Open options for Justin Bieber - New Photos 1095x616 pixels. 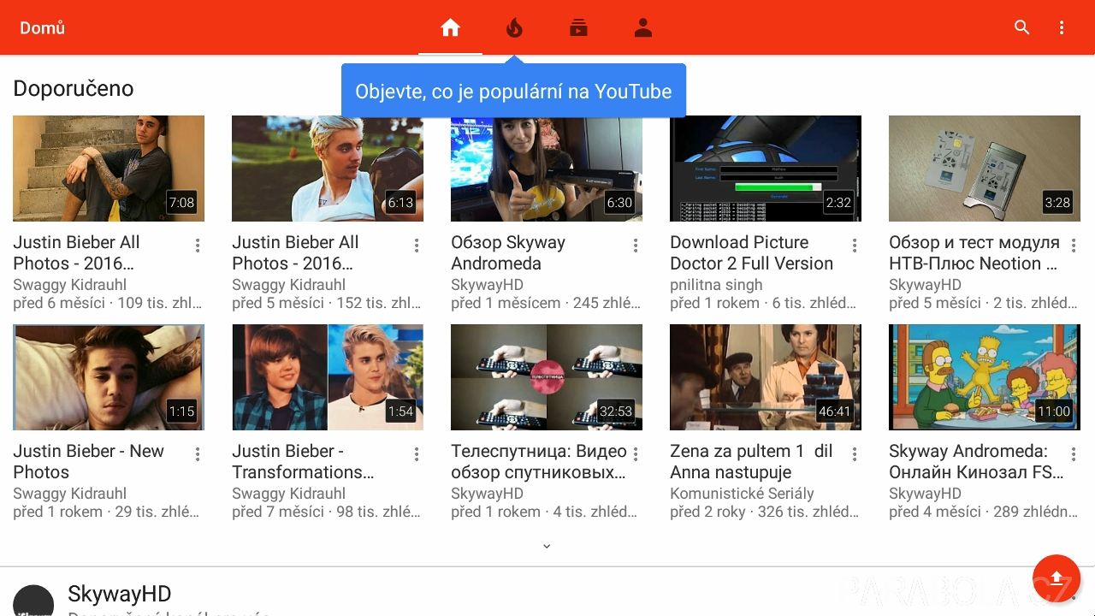click(198, 454)
